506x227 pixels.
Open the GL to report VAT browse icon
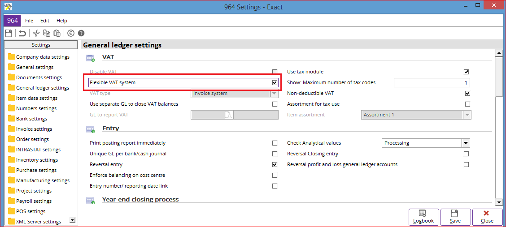coord(228,115)
